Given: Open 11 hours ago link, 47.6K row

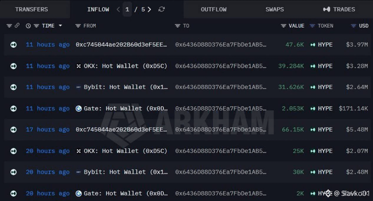Looking at the screenshot, I should [48, 45].
